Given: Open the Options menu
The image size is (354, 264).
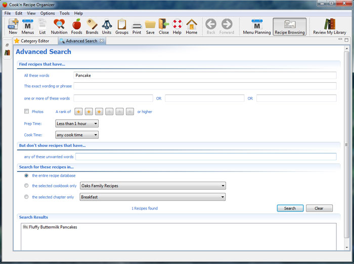Looking at the screenshot, I should pos(48,13).
